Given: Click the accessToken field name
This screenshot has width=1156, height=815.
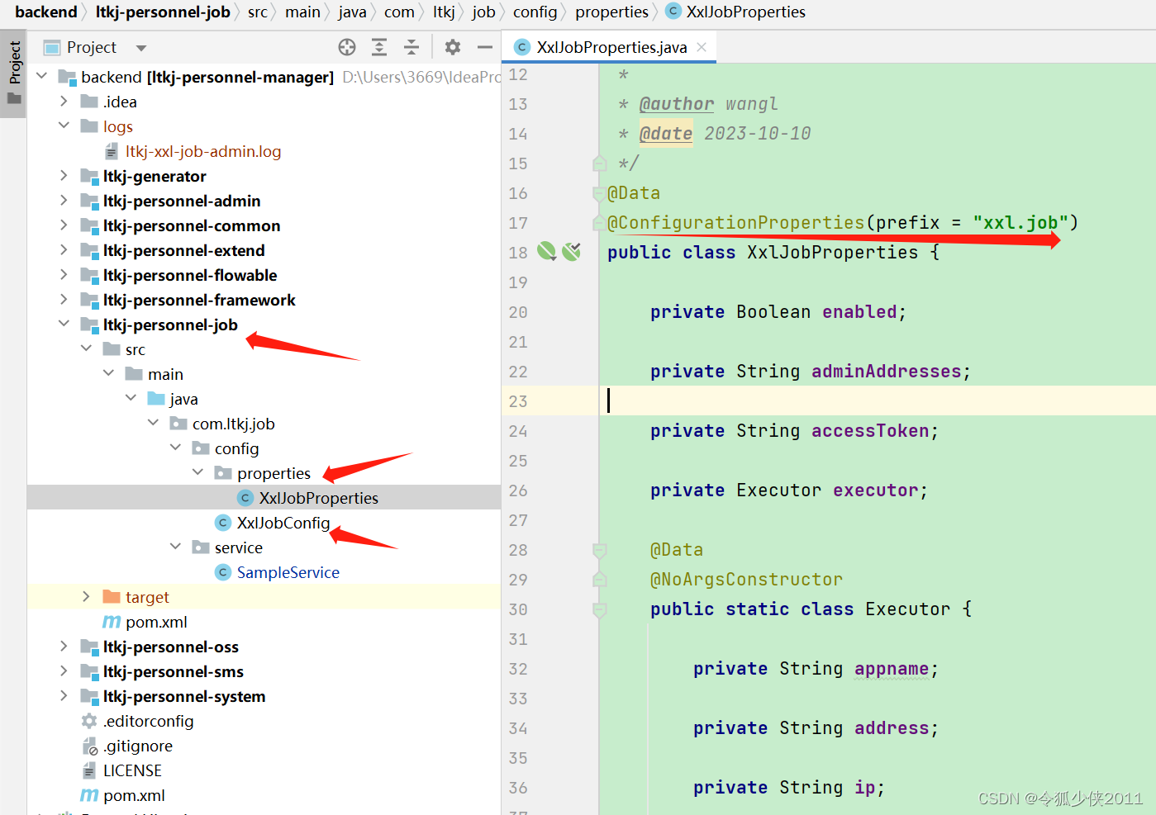Looking at the screenshot, I should (x=870, y=431).
